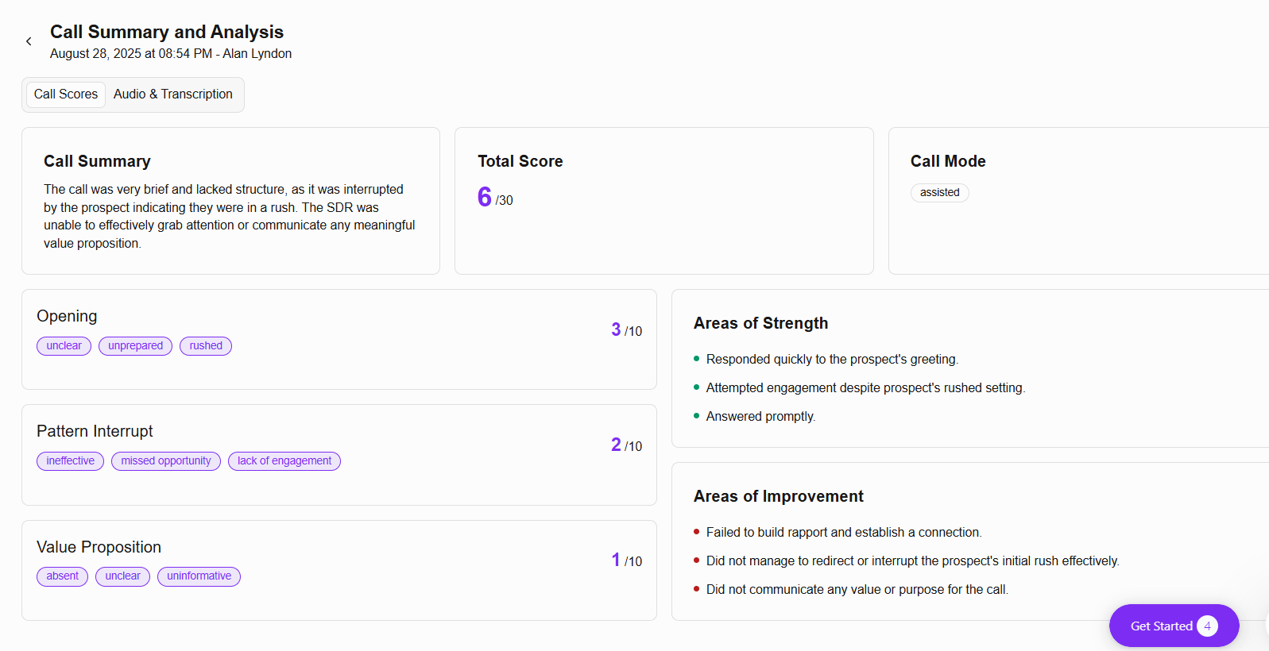This screenshot has width=1269, height=651.
Task: Select the 'assisted' call mode tag
Action: (940, 193)
